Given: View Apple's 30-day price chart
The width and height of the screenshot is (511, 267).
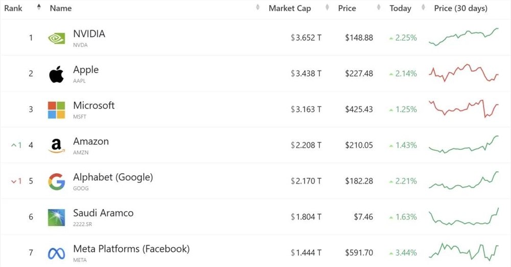Looking at the screenshot, I should coord(463,74).
